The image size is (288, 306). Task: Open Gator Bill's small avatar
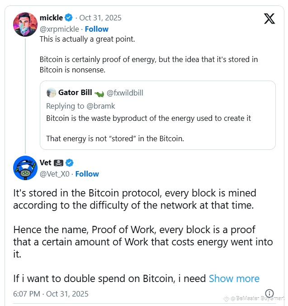[x=52, y=93]
